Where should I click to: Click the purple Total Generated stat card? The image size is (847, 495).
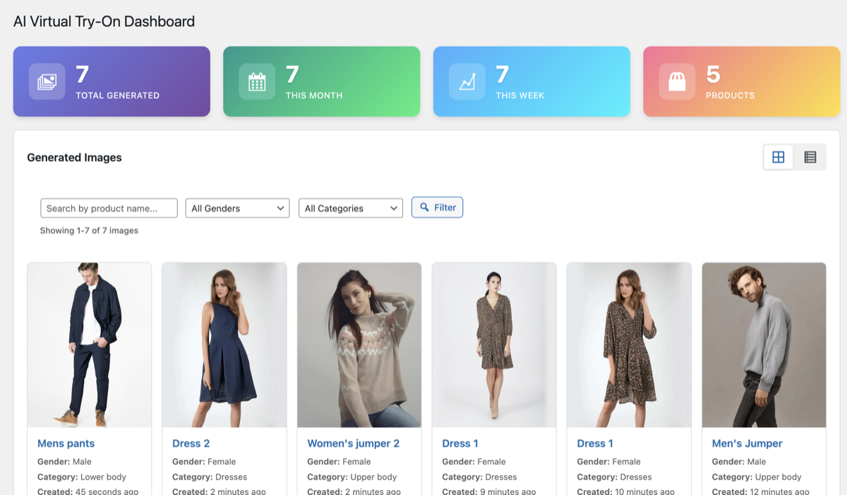[x=111, y=80]
